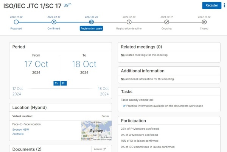Open the Sydney map thumbnail
227x152 pixels.
pyautogui.click(x=96, y=131)
